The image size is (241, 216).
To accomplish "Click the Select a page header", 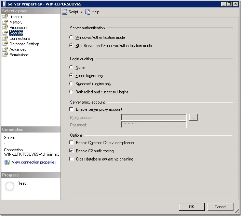I will [31, 11].
